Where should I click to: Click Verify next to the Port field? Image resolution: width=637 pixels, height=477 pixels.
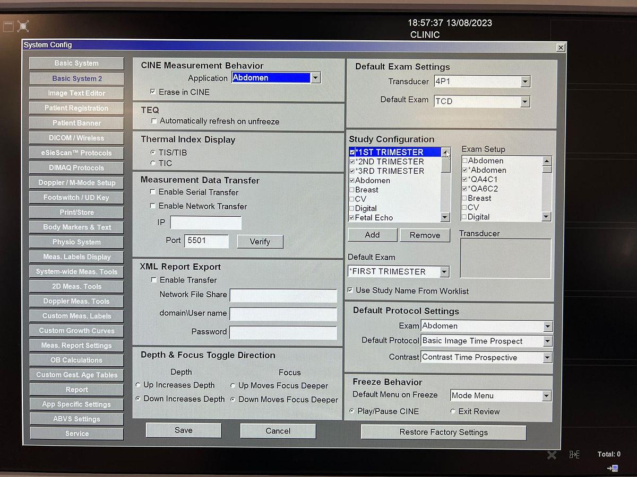tap(260, 242)
